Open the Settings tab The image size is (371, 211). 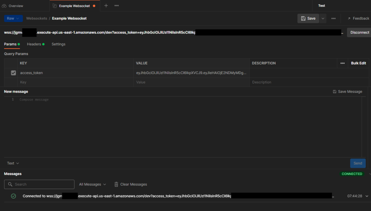coord(58,44)
